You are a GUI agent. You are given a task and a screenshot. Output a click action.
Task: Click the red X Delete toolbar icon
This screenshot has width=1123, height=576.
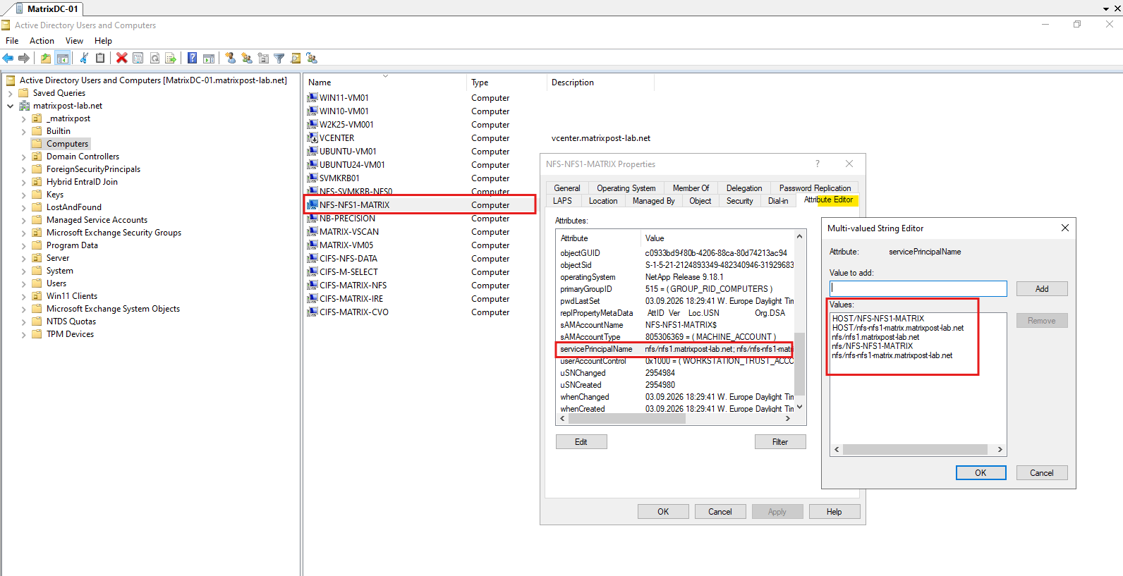click(122, 58)
